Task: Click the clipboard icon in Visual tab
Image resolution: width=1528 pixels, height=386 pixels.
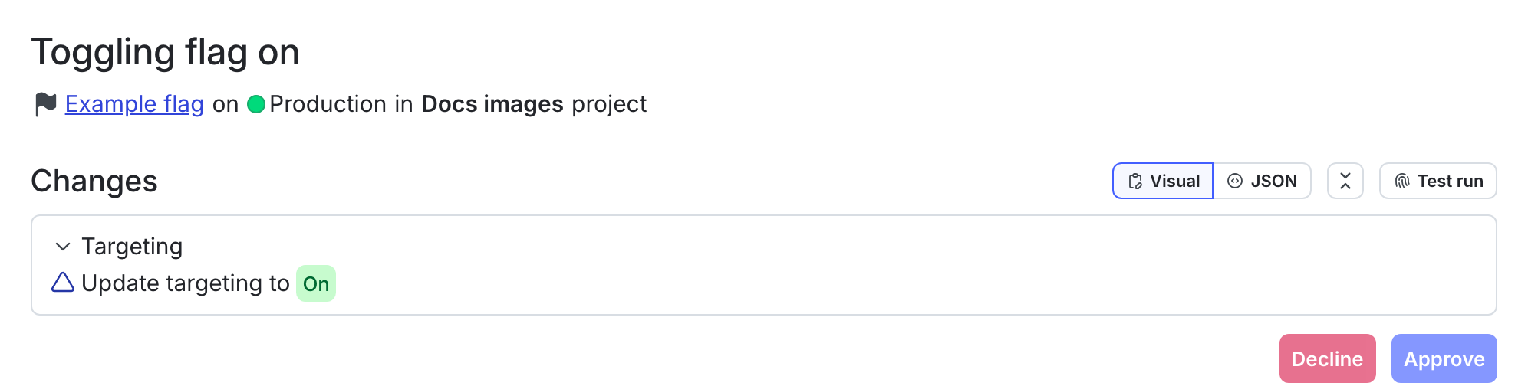Action: click(x=1135, y=182)
